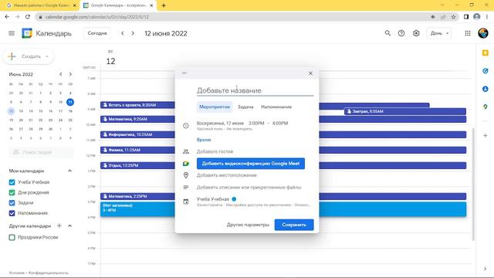Open the main menu hamburger icon
494x278 pixels.
pyautogui.click(x=12, y=33)
